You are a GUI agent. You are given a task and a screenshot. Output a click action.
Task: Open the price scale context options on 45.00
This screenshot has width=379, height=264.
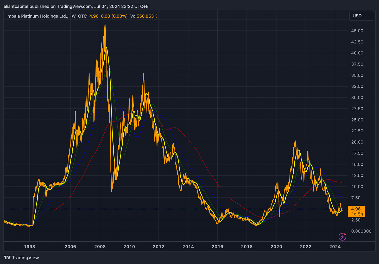[x=357, y=31]
